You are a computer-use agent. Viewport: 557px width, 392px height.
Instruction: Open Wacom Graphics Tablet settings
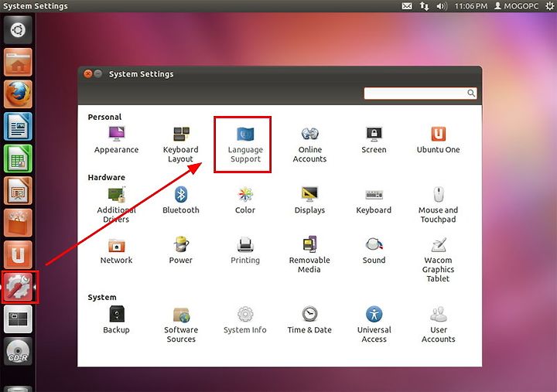click(x=438, y=260)
